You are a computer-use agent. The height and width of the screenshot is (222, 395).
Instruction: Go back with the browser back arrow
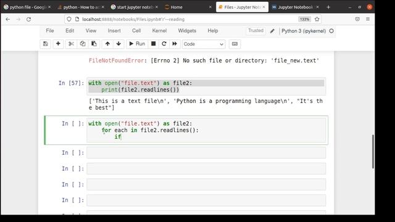point(8,19)
